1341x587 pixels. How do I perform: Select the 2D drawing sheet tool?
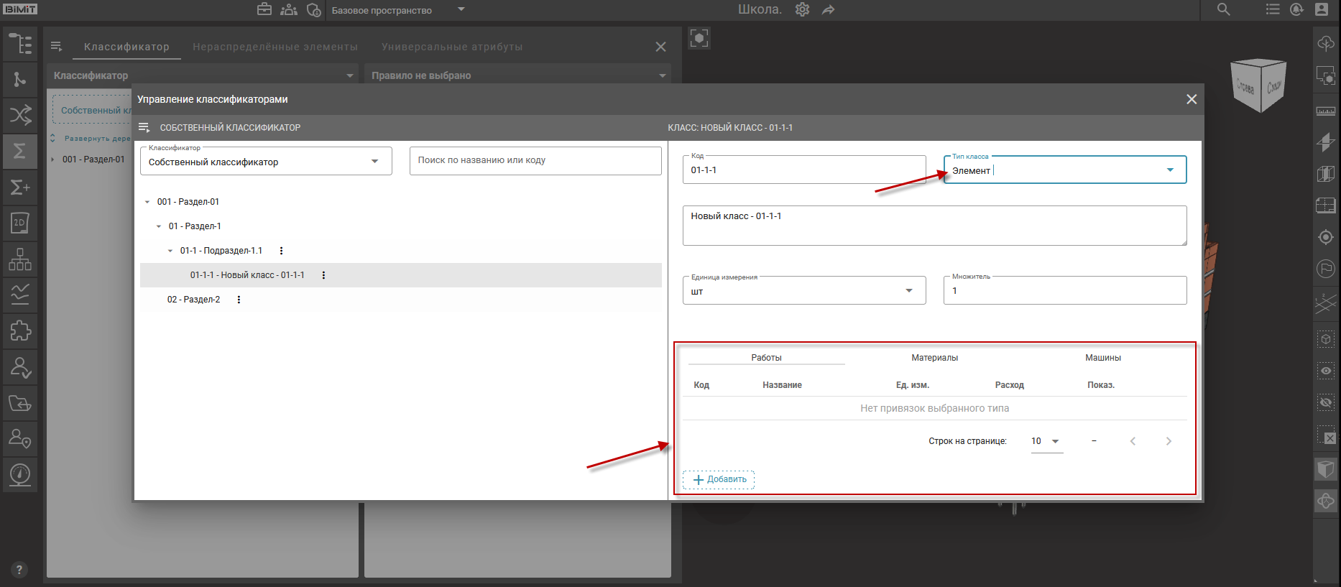20,223
